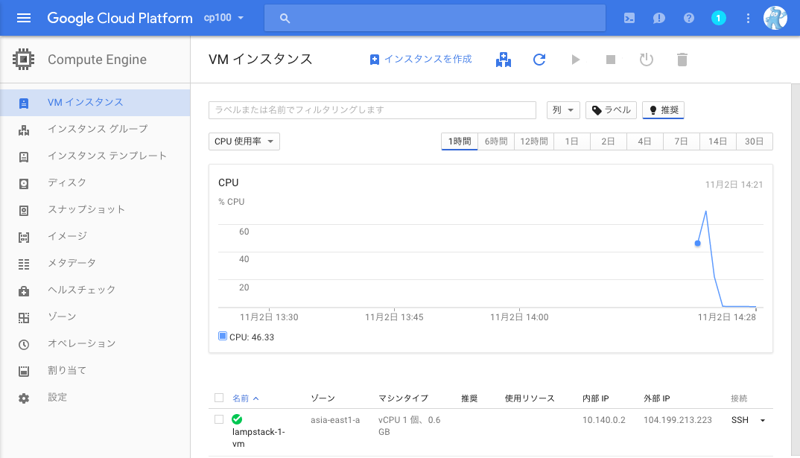Image resolution: width=800 pixels, height=458 pixels.
Task: Activate the Cloud Shell icon
Action: 629,18
